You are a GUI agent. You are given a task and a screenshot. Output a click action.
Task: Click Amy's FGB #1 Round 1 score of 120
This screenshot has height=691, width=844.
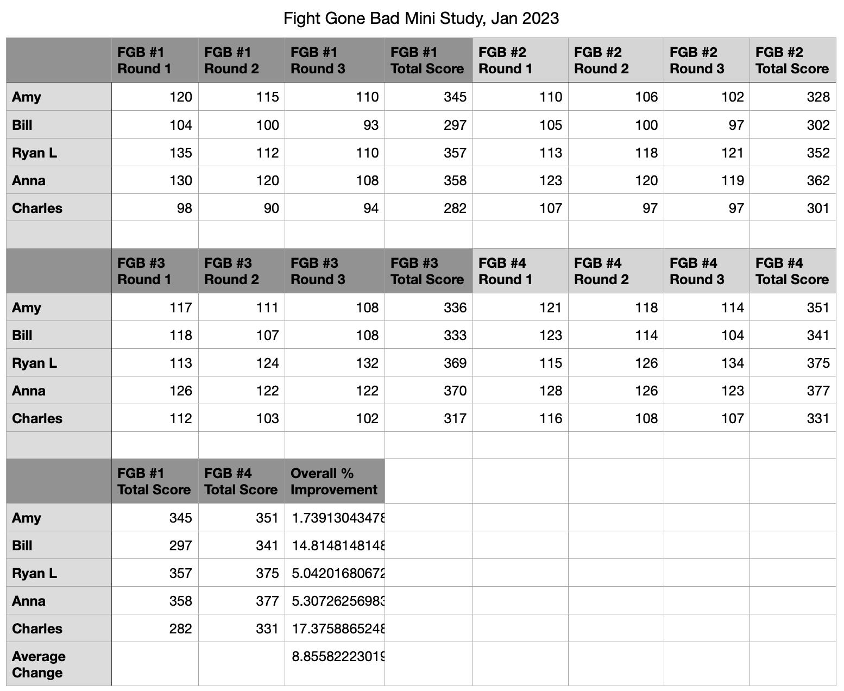[155, 97]
